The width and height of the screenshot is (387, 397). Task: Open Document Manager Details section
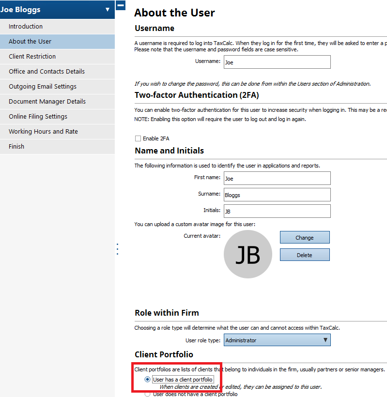47,102
